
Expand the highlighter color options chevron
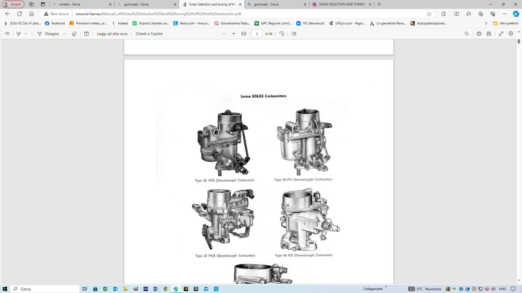pos(26,34)
